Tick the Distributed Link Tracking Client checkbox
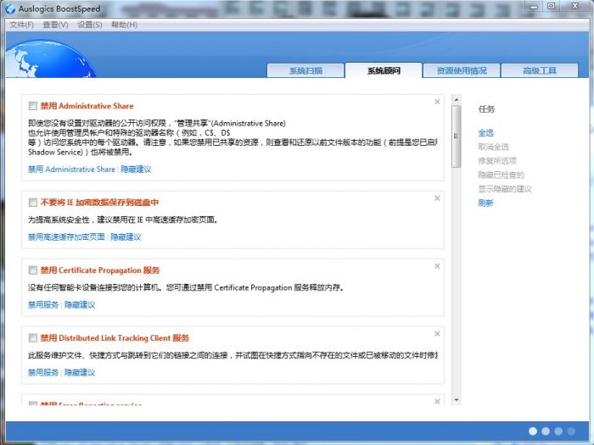The image size is (594, 445). (33, 338)
